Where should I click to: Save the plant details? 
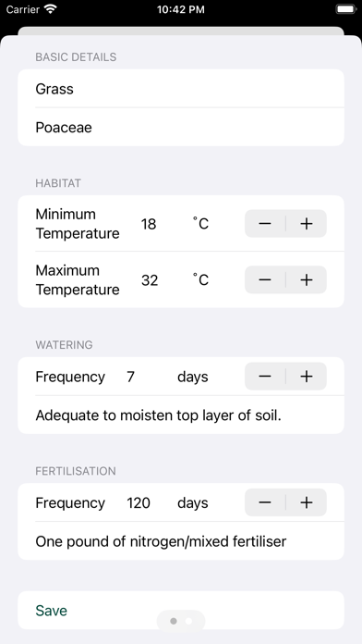tap(181, 611)
